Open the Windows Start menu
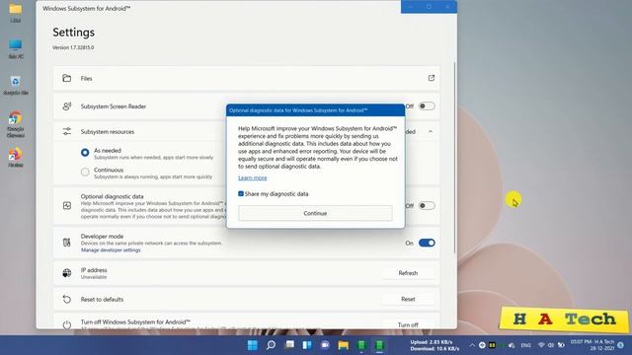 (253, 345)
